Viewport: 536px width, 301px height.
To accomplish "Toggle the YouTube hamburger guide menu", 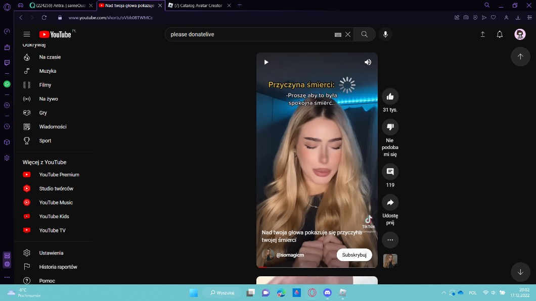I will 27,34.
